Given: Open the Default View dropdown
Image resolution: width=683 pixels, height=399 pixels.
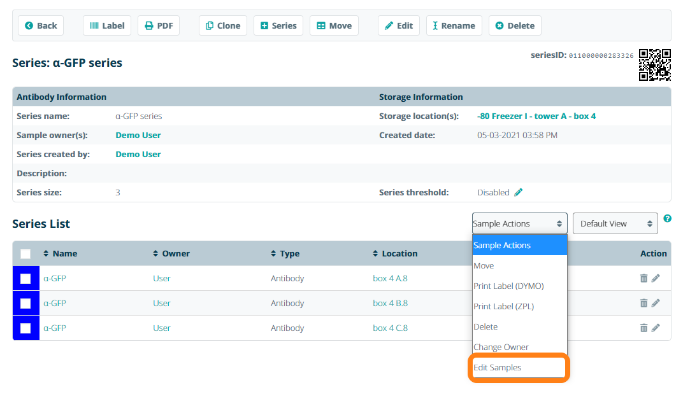Looking at the screenshot, I should click(615, 223).
